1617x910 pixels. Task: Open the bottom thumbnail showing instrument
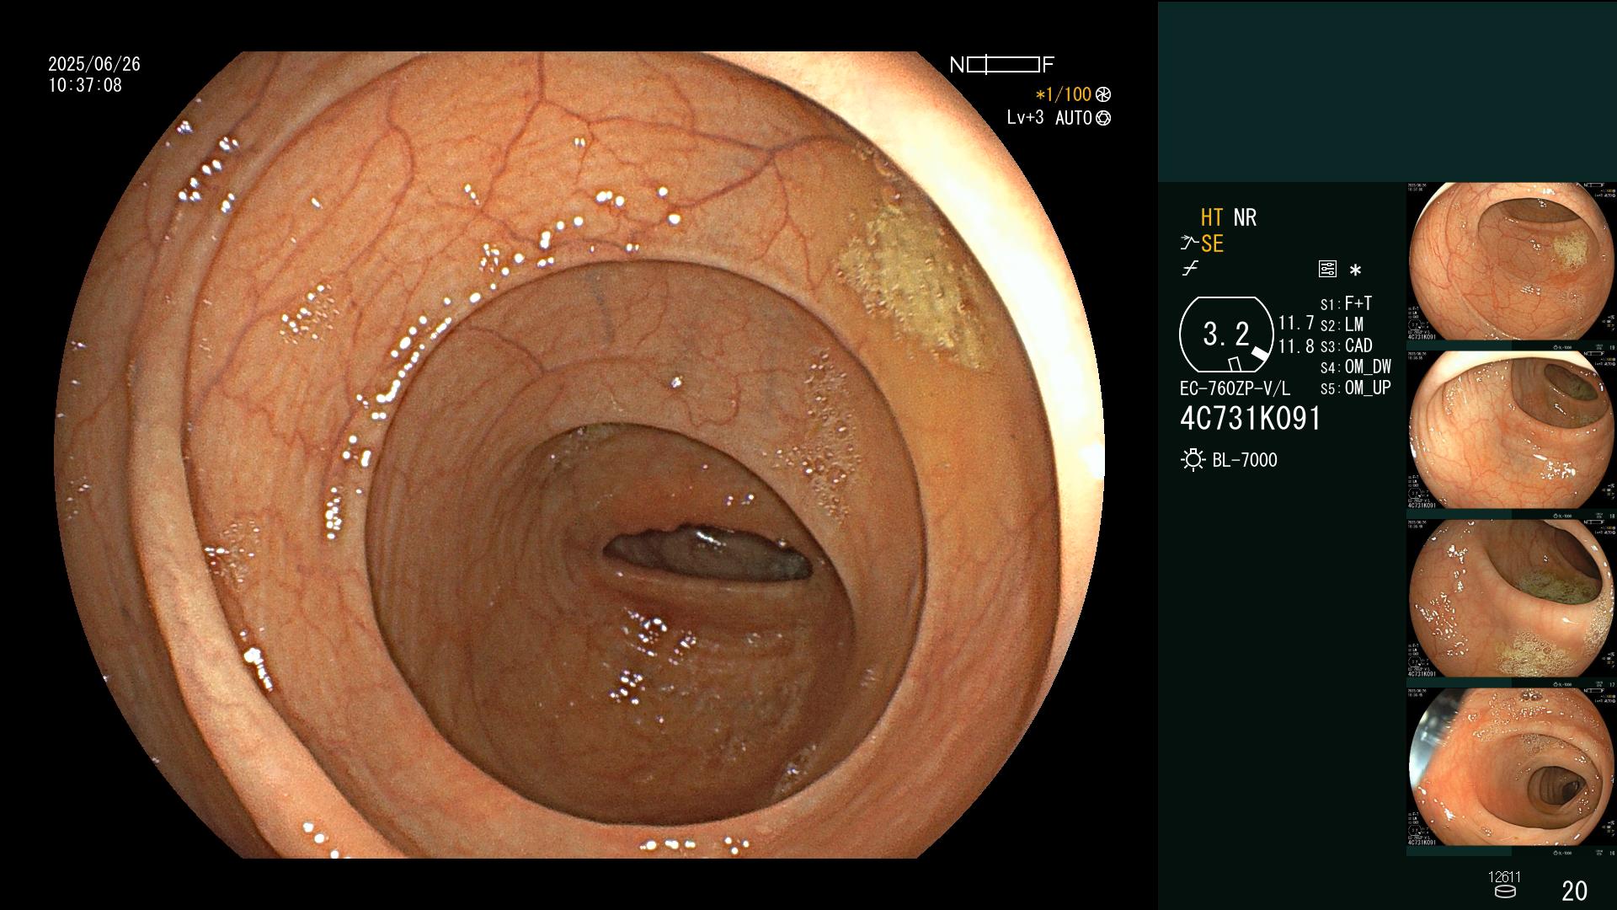point(1512,767)
